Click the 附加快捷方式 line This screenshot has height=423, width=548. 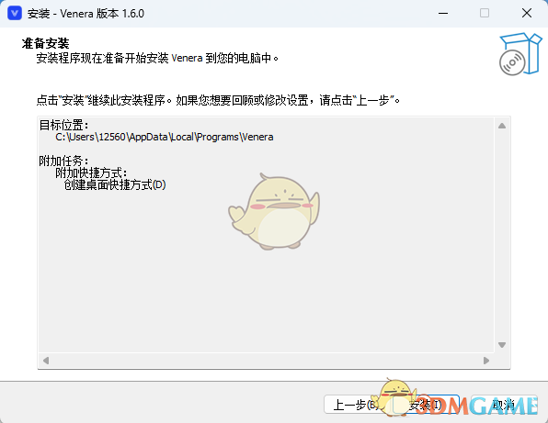click(x=91, y=173)
